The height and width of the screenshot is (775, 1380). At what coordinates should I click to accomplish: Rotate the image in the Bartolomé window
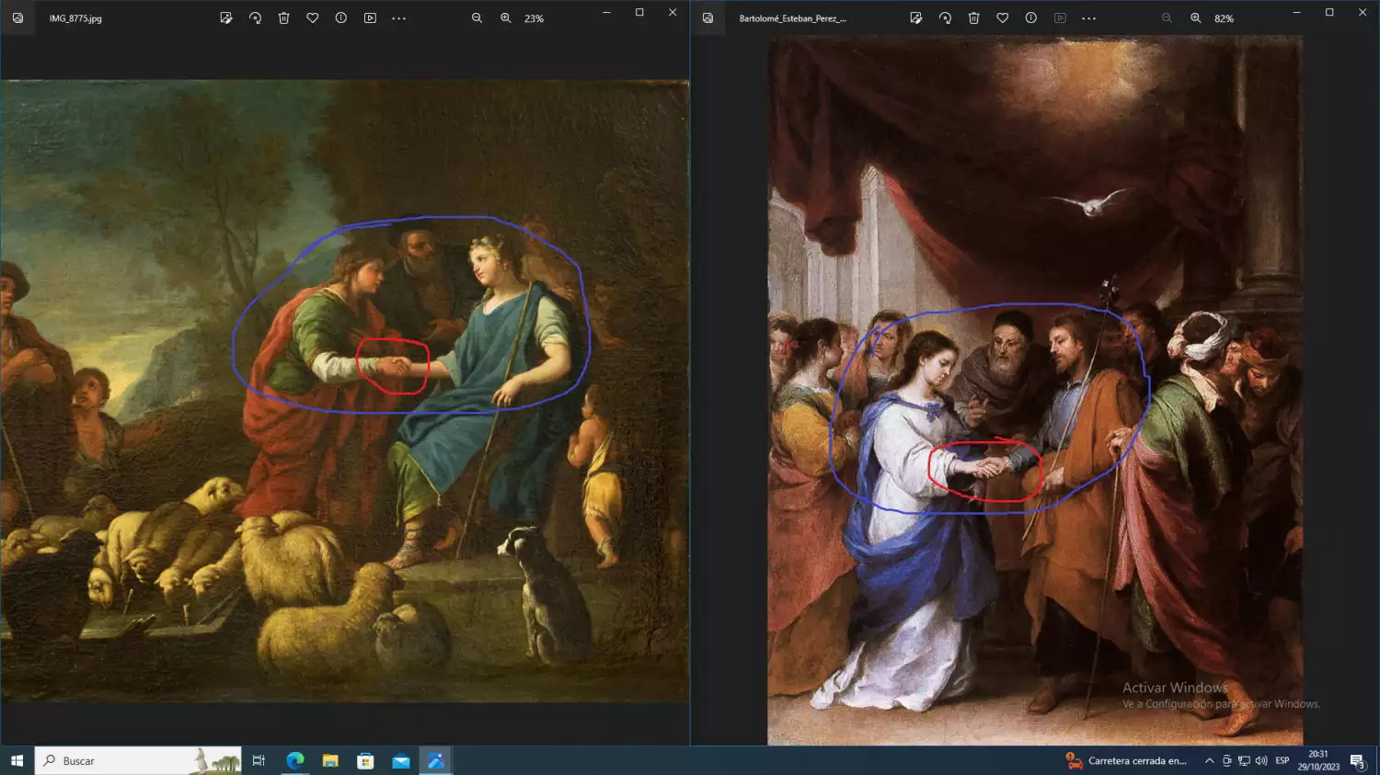[945, 18]
